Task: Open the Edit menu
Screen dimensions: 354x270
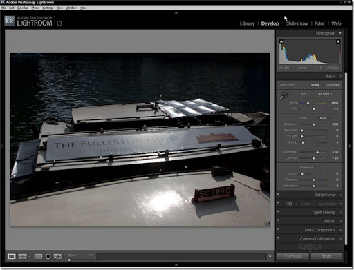Action: click(12, 8)
